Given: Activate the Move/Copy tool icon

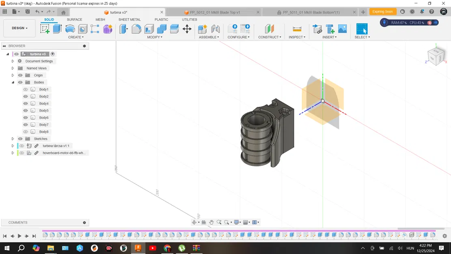Looking at the screenshot, I should 187,29.
